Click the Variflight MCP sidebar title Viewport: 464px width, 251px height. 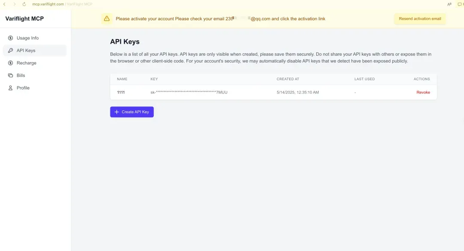[24, 19]
